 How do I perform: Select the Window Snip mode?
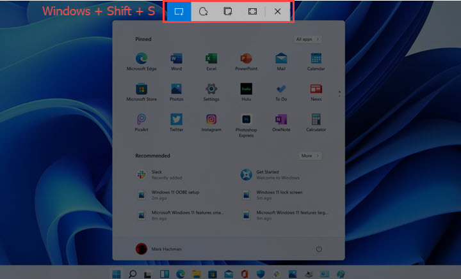click(x=228, y=11)
